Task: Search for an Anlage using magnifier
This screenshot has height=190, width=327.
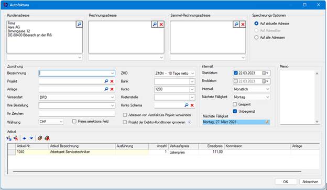Action: pos(106,89)
